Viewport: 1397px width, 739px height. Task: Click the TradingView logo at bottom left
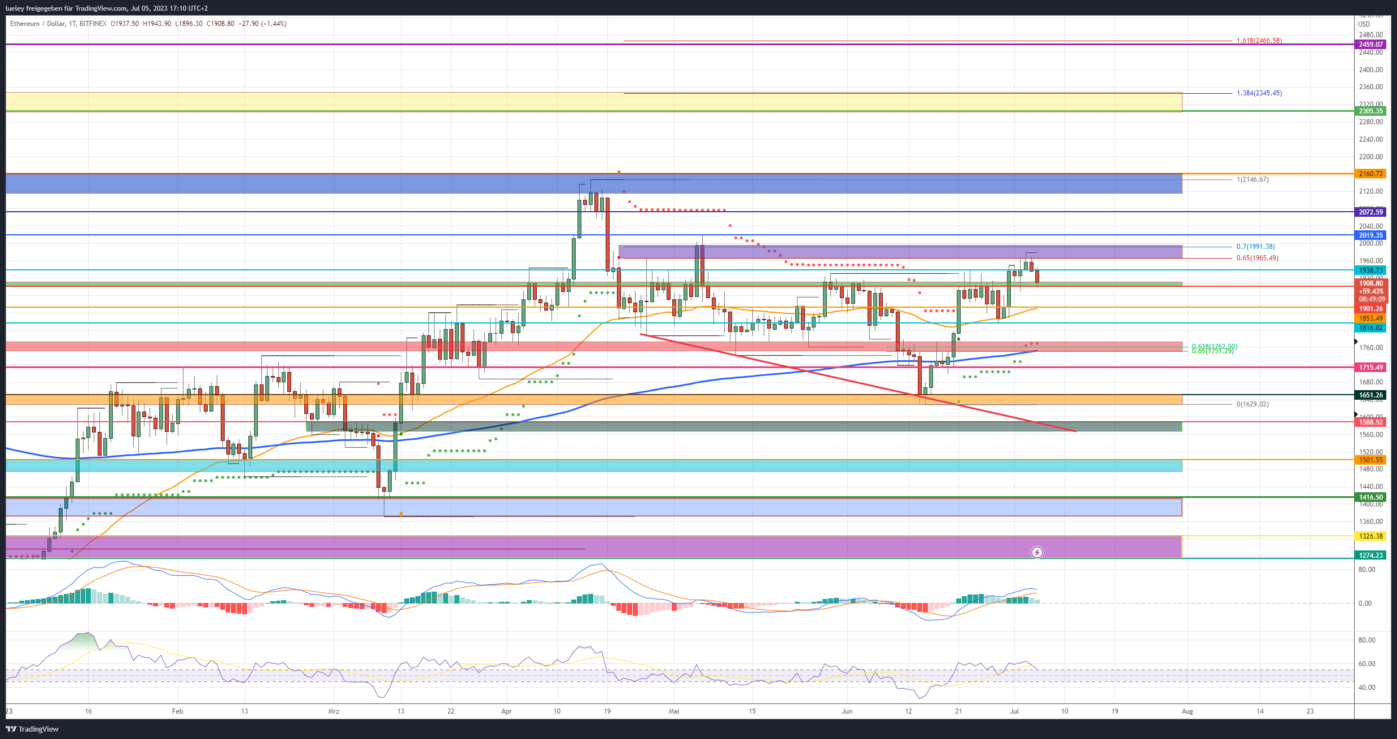(x=32, y=729)
